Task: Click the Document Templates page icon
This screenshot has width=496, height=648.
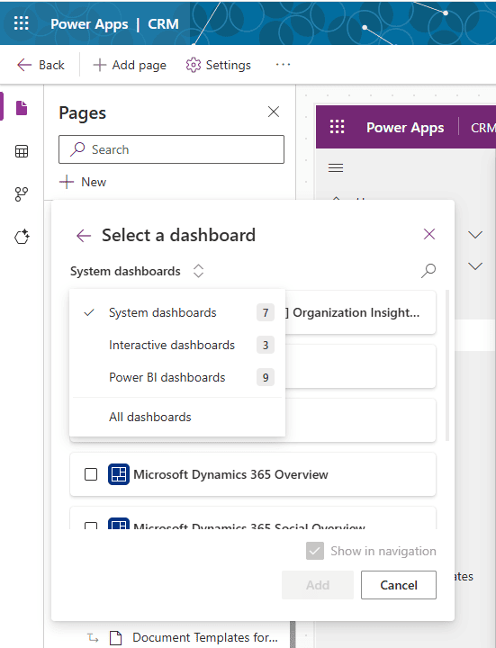Action: 116,638
